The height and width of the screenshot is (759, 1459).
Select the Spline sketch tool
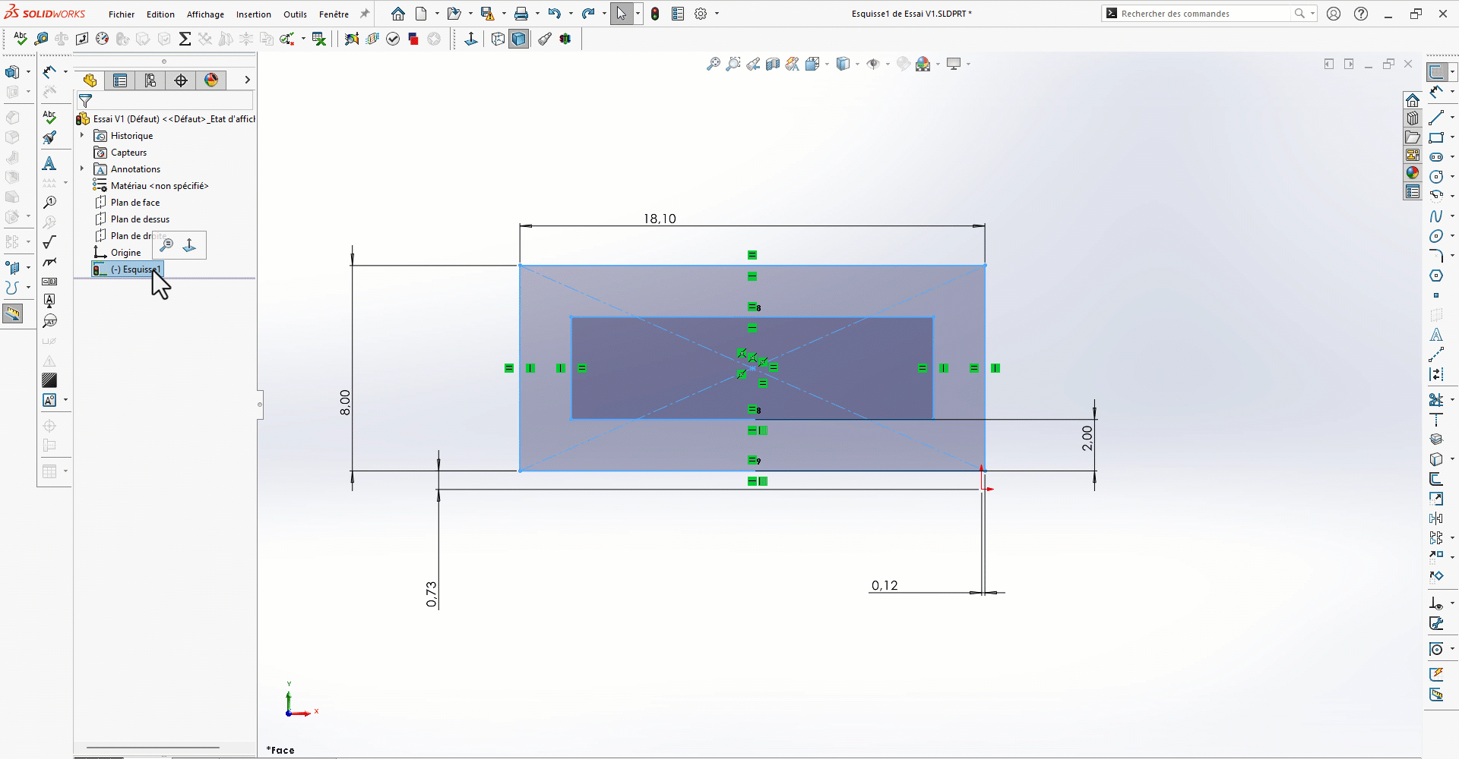pos(1435,216)
